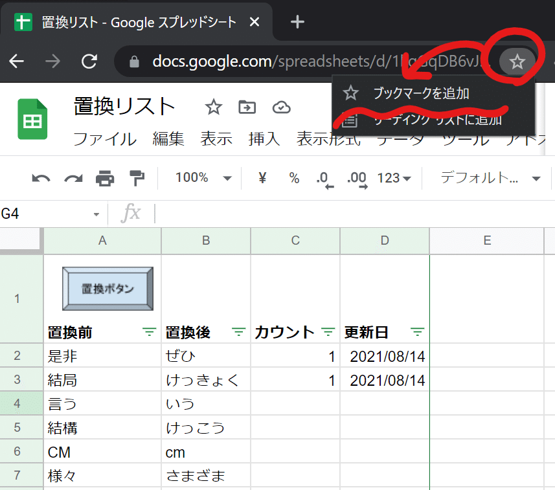Select column E header
This screenshot has width=555, height=490.
click(487, 241)
